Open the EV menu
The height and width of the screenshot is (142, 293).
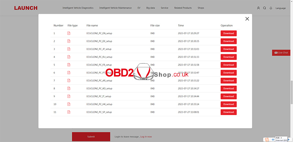(139, 8)
